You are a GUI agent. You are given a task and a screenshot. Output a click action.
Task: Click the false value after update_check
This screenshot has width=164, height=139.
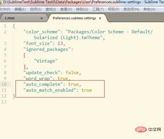click(72, 73)
